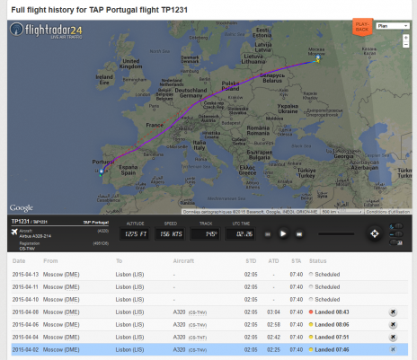Open Conditions d'utilisation map link
Image resolution: width=417 pixels, height=360 pixels.
388,212
